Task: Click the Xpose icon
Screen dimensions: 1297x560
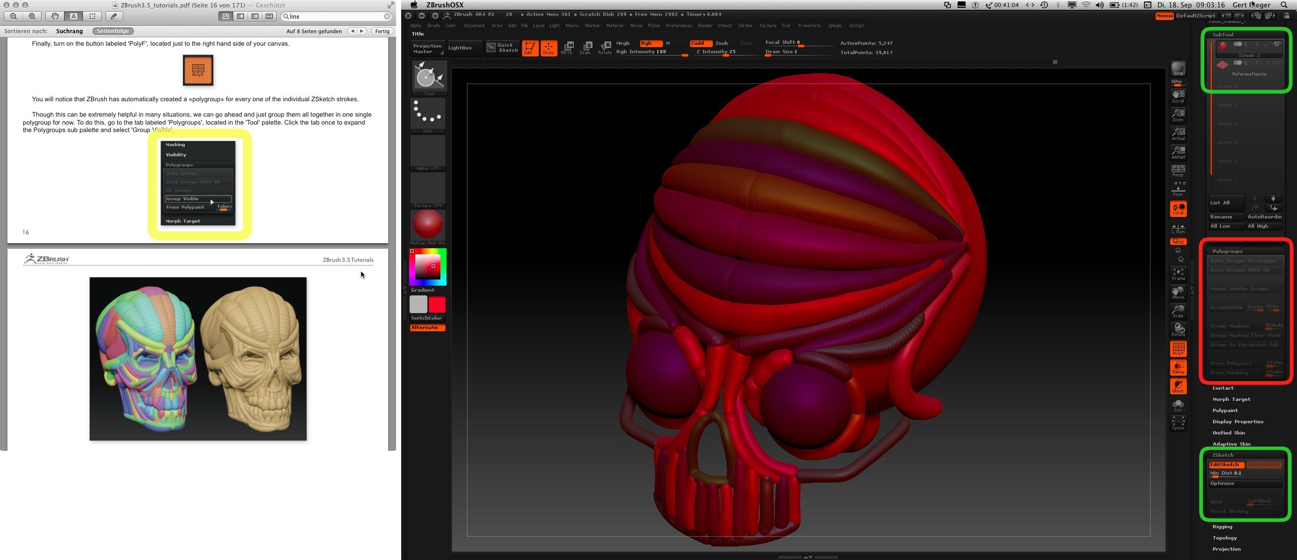Action: tap(1178, 423)
